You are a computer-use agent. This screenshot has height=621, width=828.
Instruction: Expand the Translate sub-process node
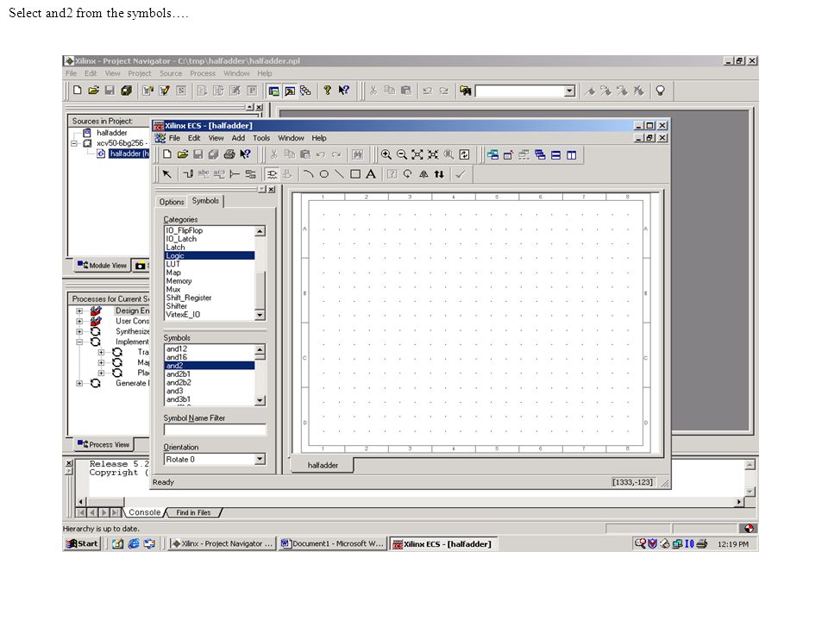pyautogui.click(x=101, y=352)
